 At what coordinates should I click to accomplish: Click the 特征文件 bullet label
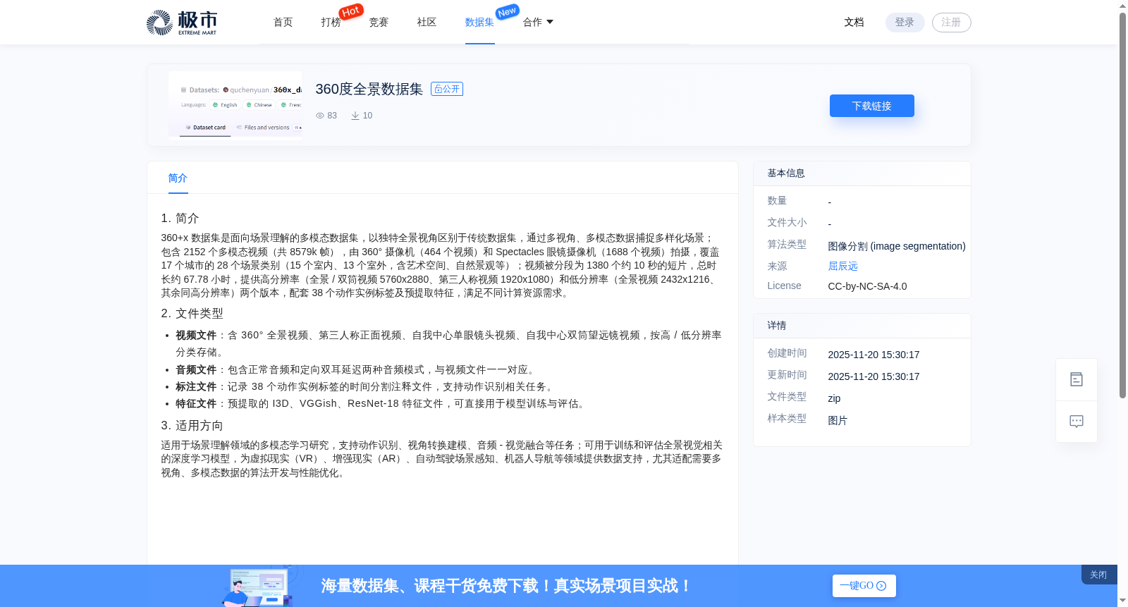coord(196,404)
